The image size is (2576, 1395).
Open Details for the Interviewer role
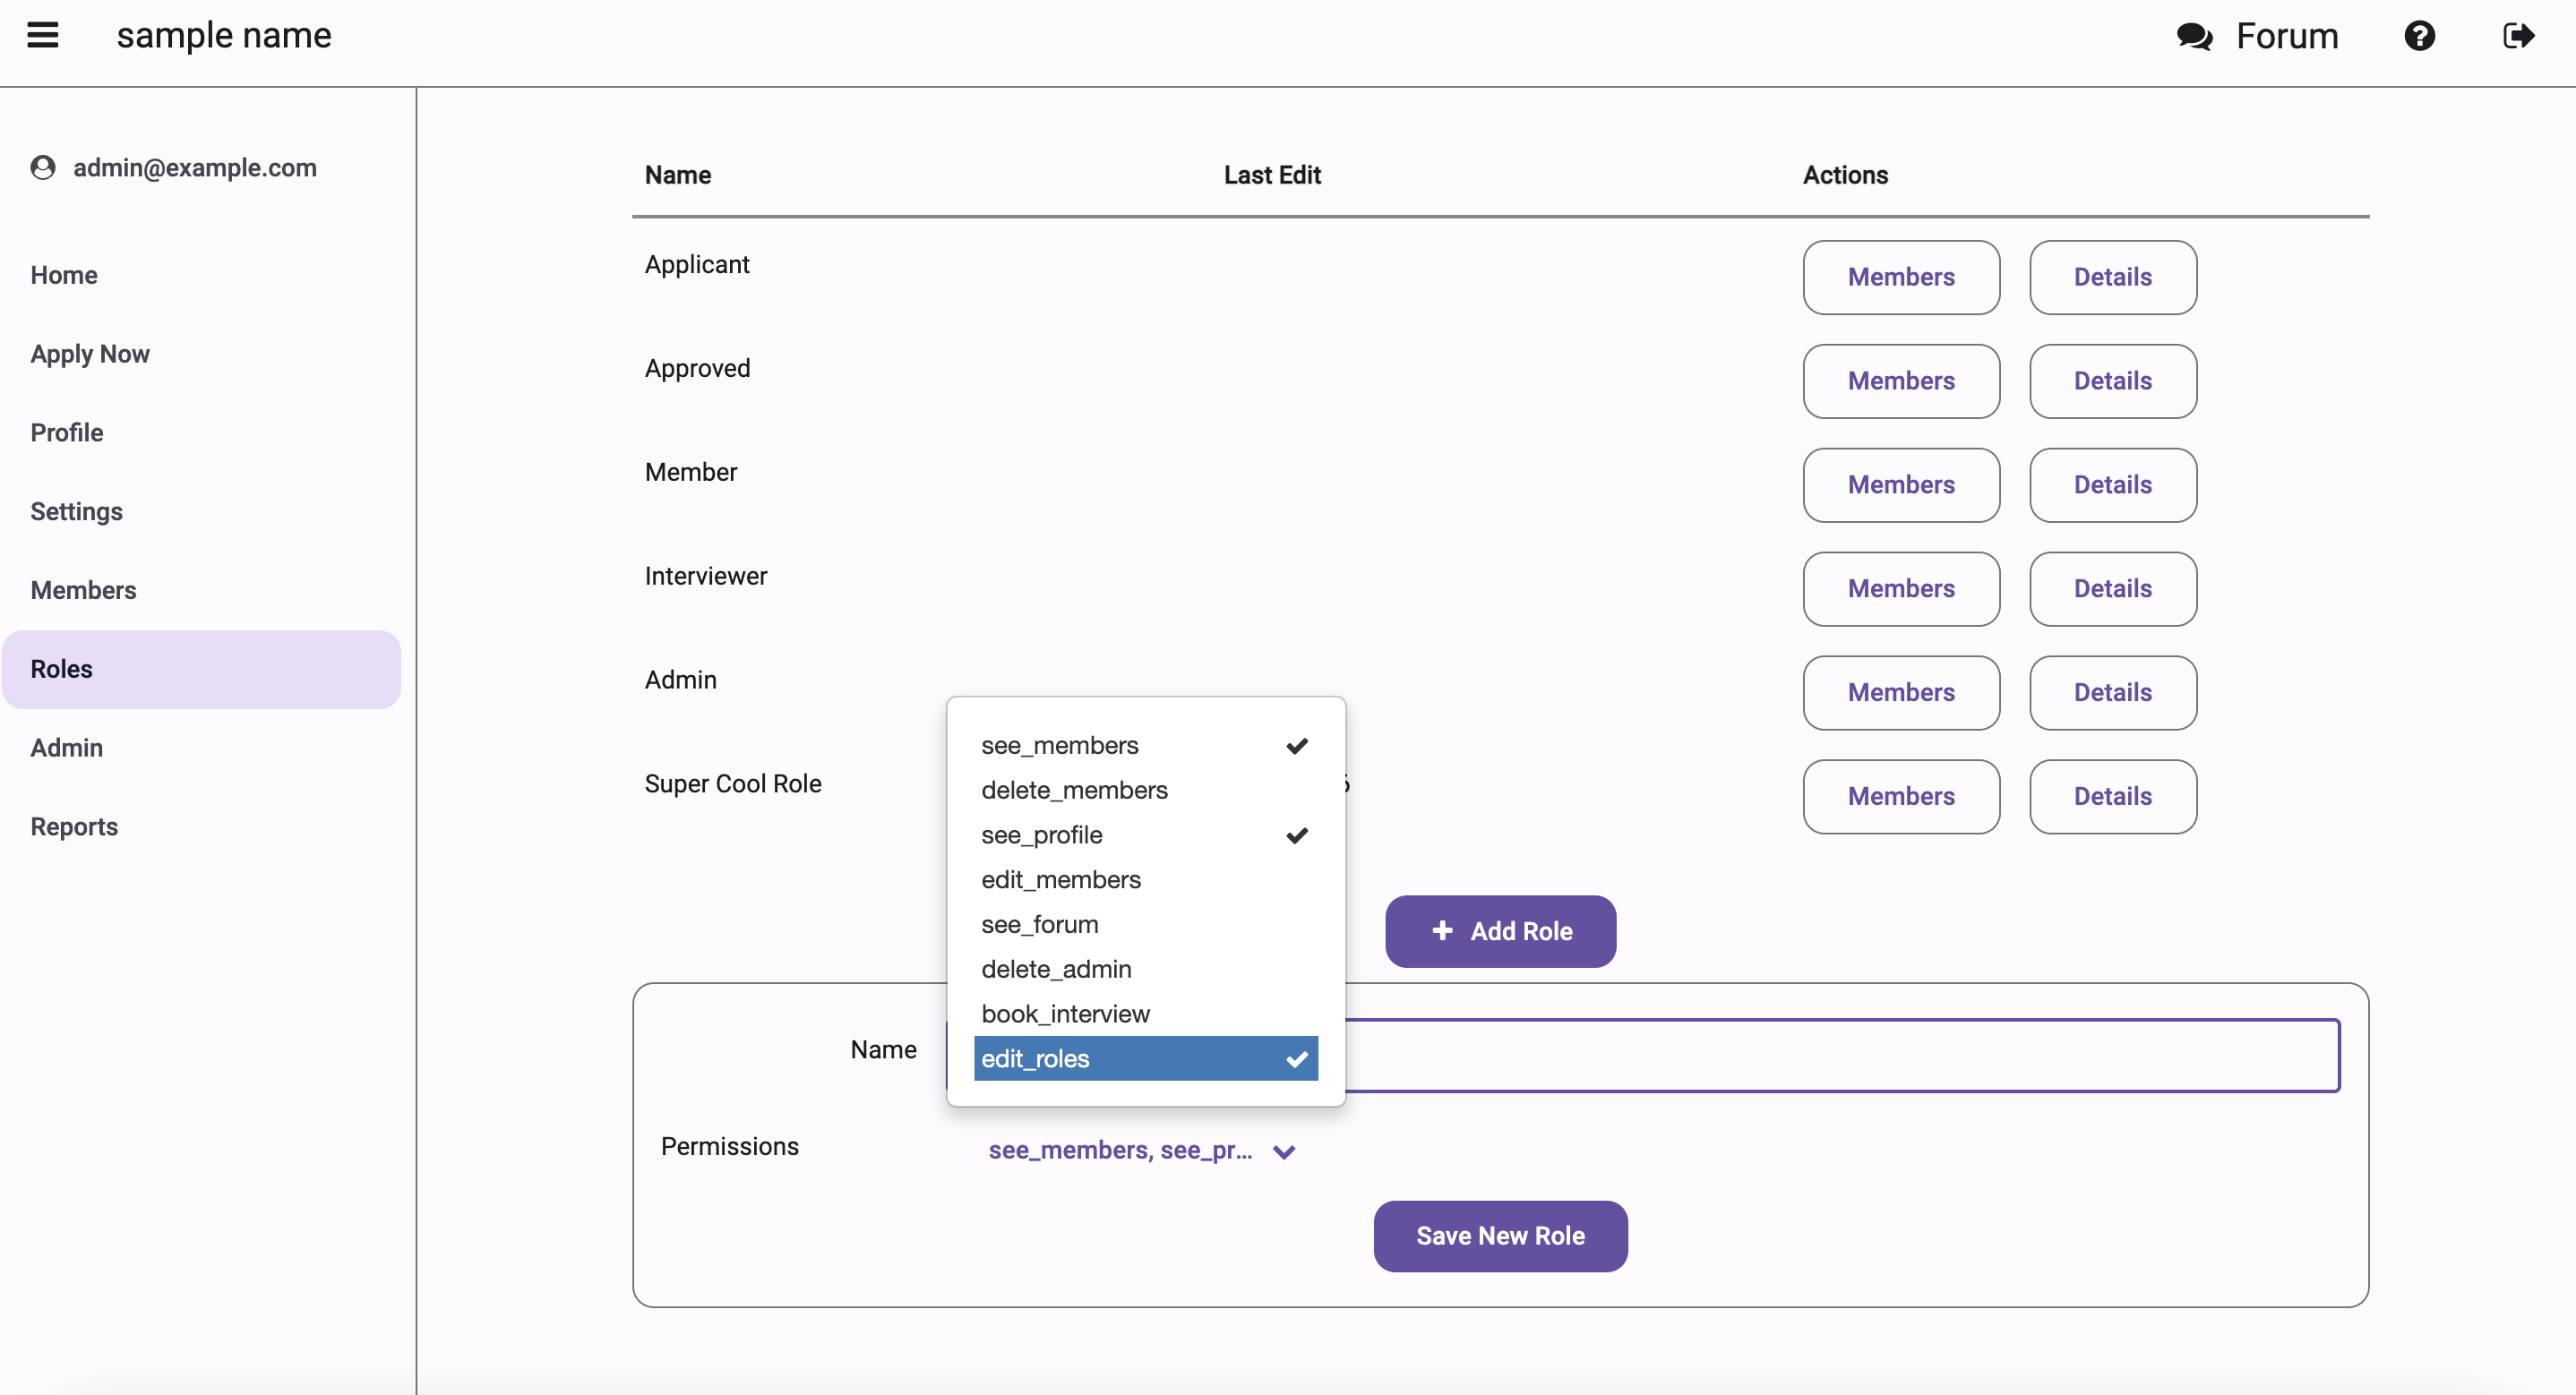pyautogui.click(x=2113, y=589)
